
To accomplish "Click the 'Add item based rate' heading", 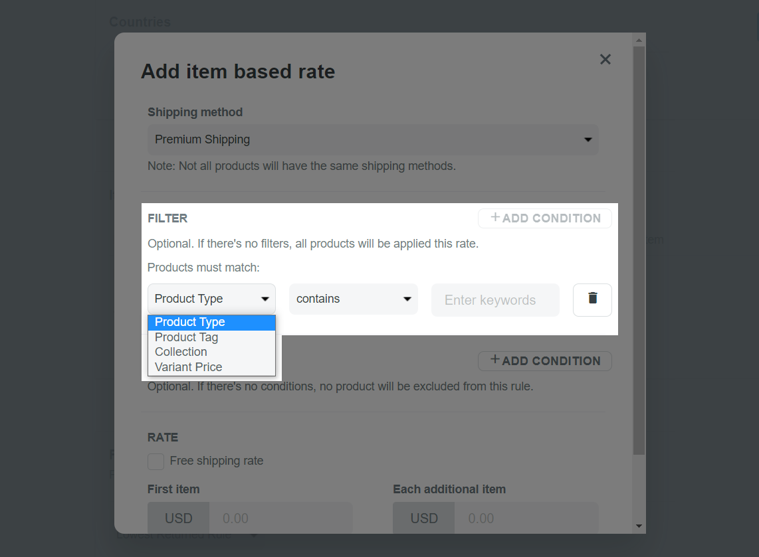I will (238, 72).
